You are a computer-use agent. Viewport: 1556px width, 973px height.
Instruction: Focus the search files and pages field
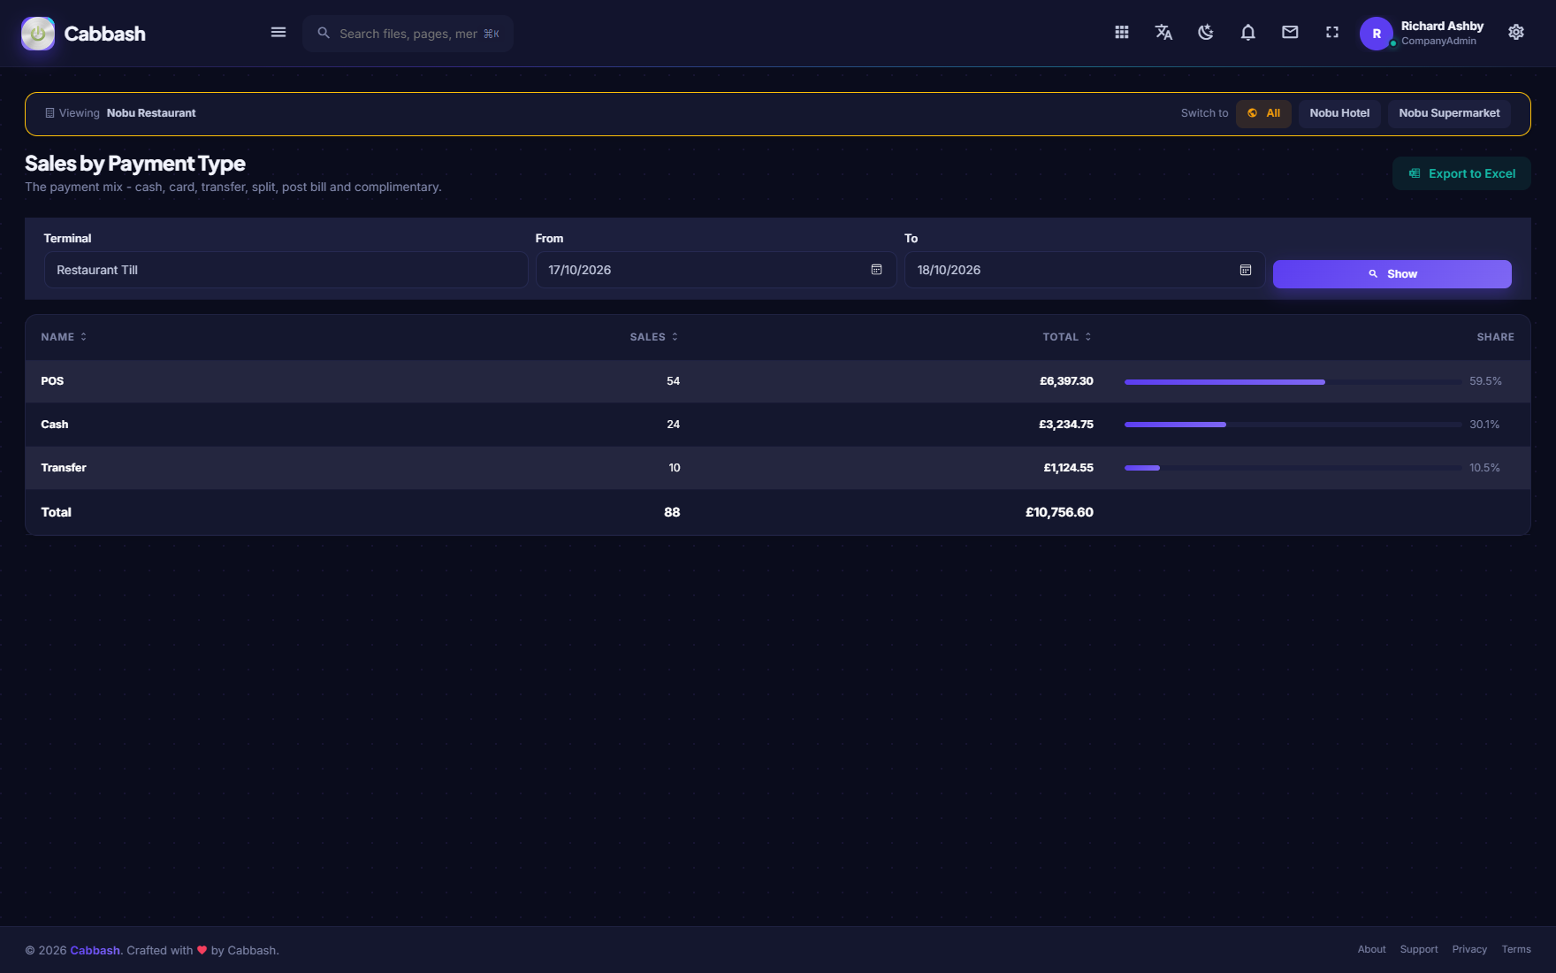coord(408,34)
